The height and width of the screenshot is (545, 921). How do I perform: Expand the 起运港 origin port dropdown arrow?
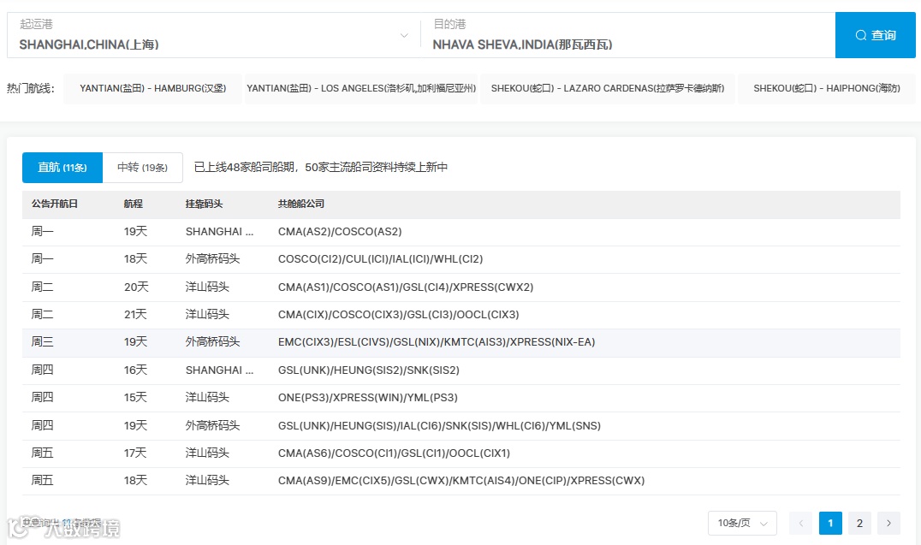point(404,36)
